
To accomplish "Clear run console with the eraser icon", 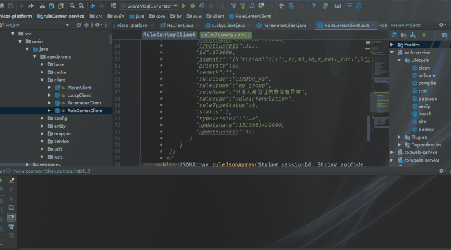I will click(x=12, y=180).
